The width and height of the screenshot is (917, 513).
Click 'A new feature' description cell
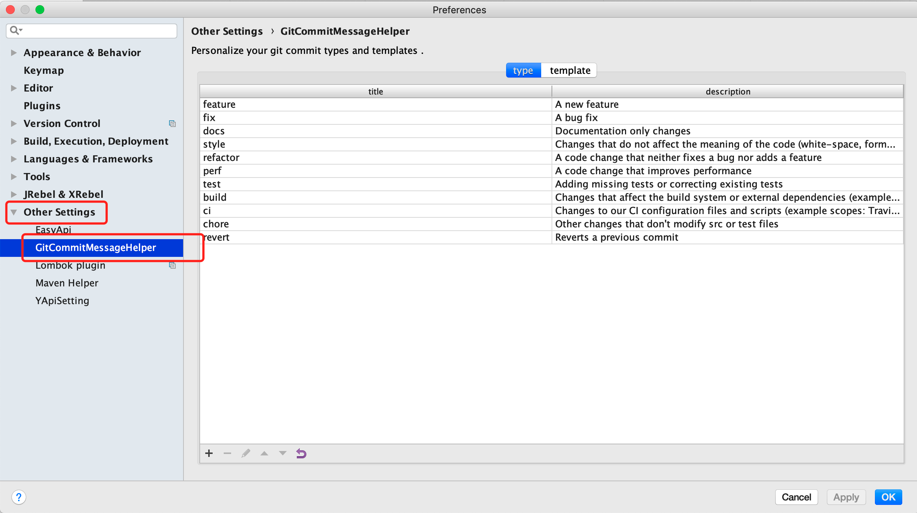click(x=728, y=104)
